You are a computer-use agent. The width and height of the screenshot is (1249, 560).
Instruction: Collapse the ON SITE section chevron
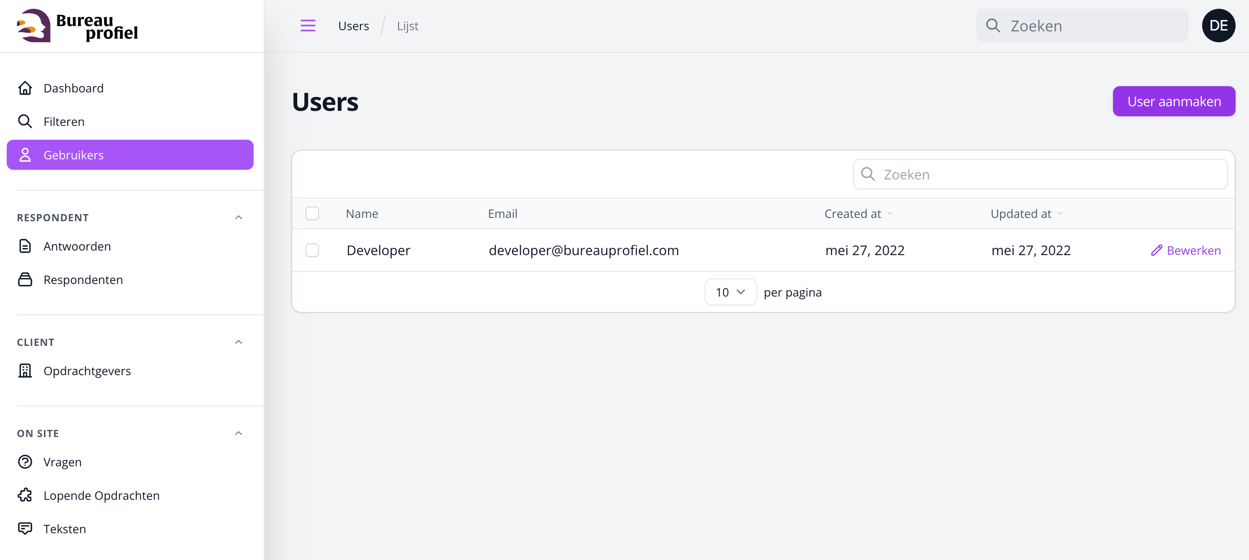pyautogui.click(x=239, y=433)
